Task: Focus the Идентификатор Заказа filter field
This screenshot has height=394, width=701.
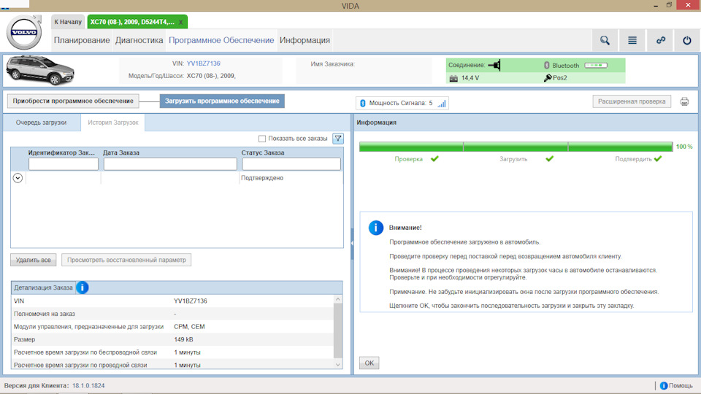Action: [x=64, y=164]
